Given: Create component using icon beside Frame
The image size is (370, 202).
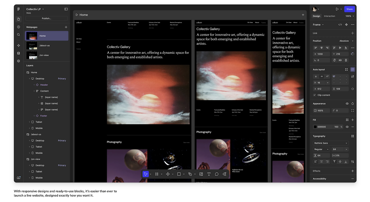Looking at the screenshot, I should (346, 25).
